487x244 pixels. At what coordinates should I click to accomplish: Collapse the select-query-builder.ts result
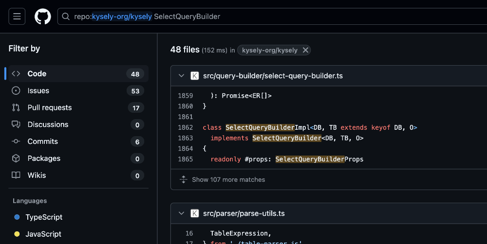pos(181,76)
